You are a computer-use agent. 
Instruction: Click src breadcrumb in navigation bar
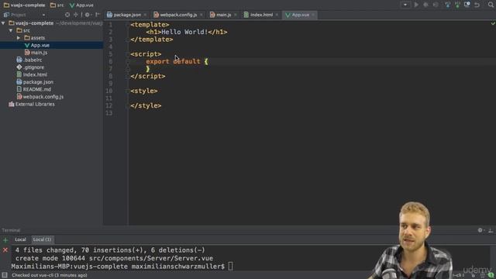pos(57,5)
